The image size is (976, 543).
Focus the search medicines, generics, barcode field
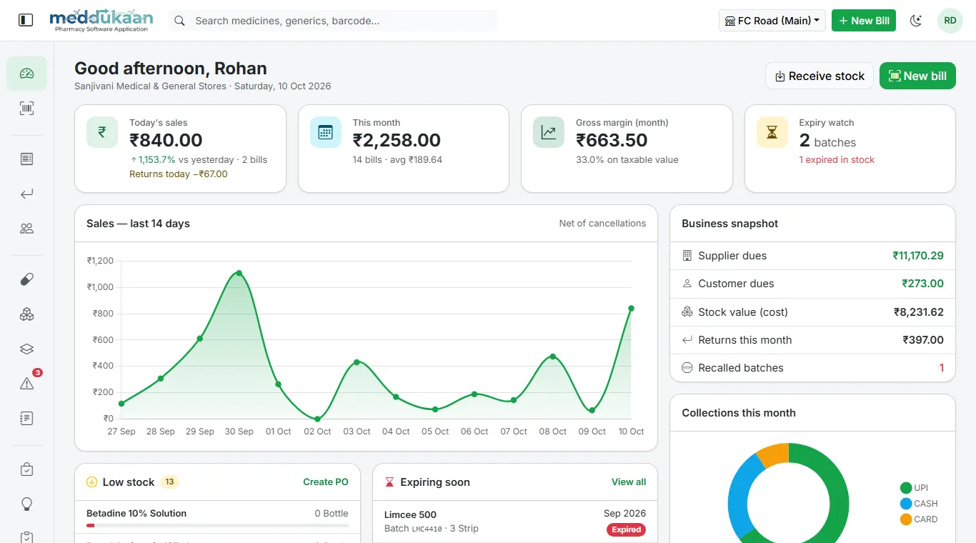click(333, 21)
